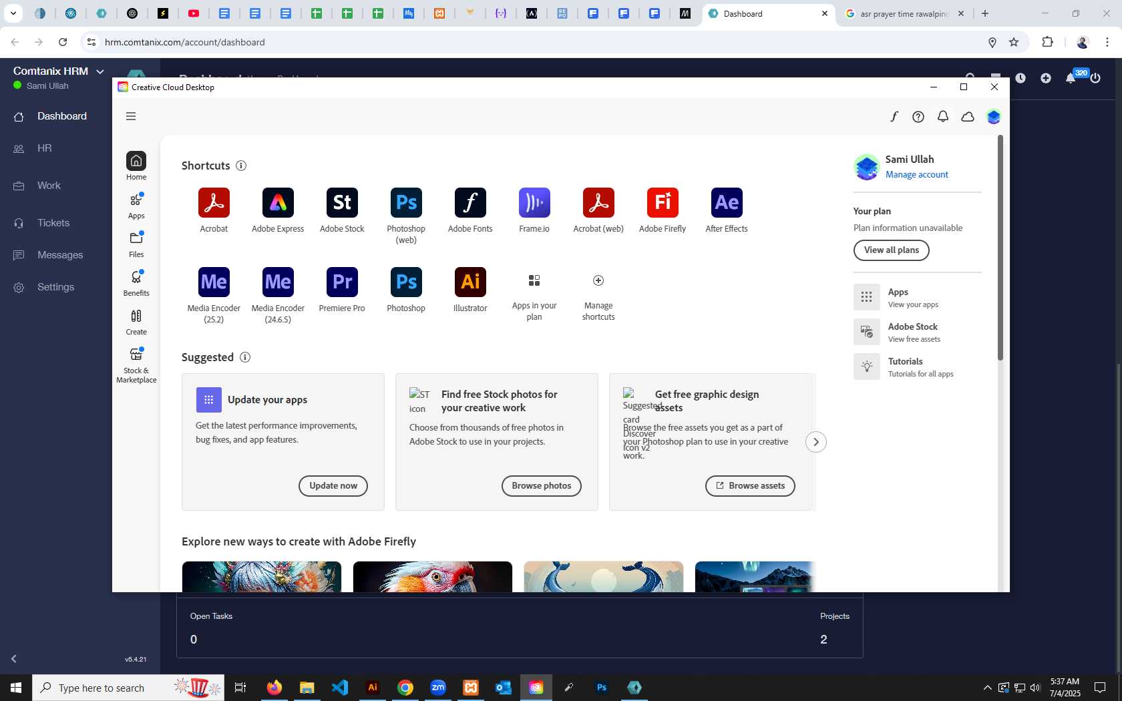This screenshot has width=1122, height=701.
Task: Open Creative Cloud notifications bell
Action: click(943, 117)
